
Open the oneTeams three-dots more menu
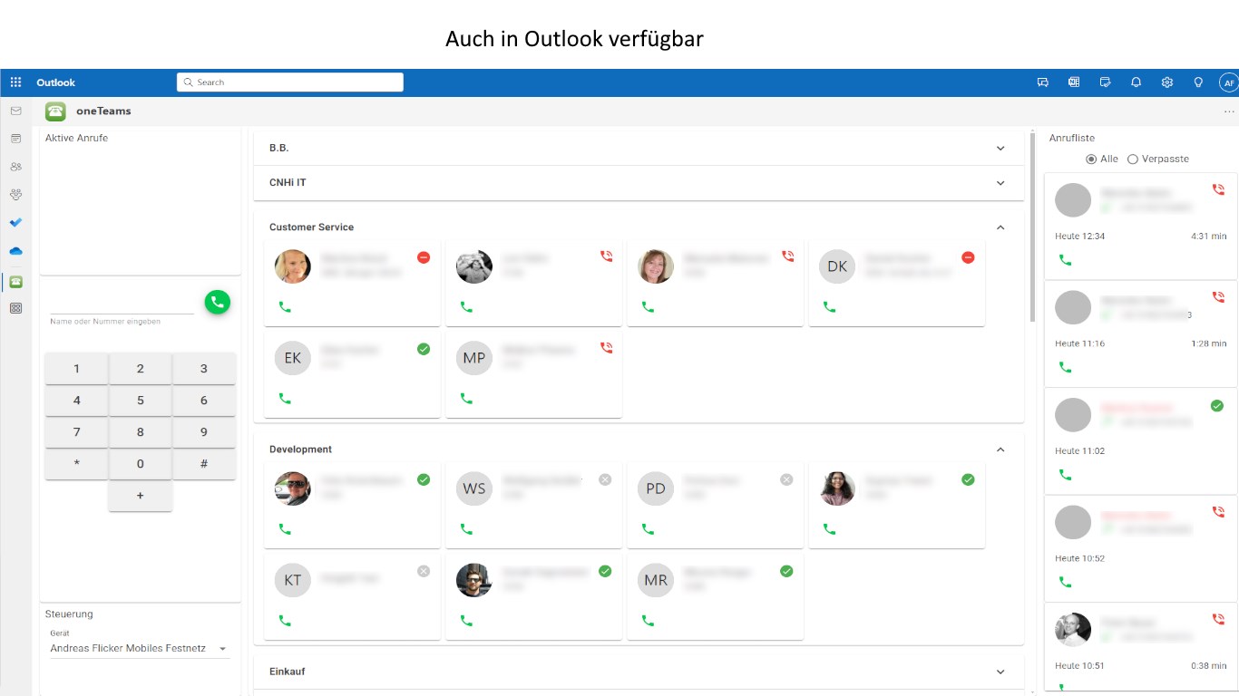(1229, 111)
